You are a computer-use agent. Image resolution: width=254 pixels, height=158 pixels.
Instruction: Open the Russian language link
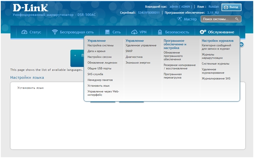(x=213, y=7)
